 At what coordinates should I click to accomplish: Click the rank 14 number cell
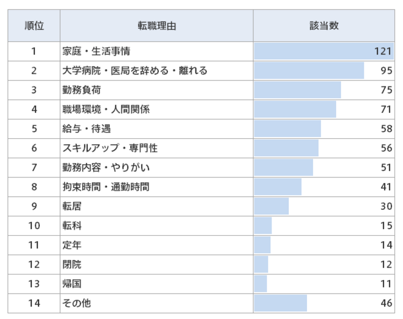(34, 302)
